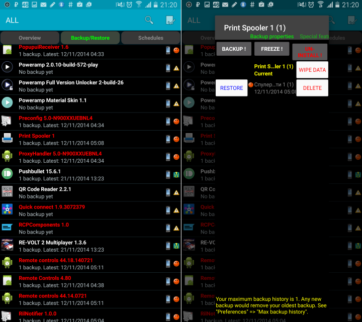
Task: Tap the Print S...ler 1 (1) Current label
Action: [274, 70]
